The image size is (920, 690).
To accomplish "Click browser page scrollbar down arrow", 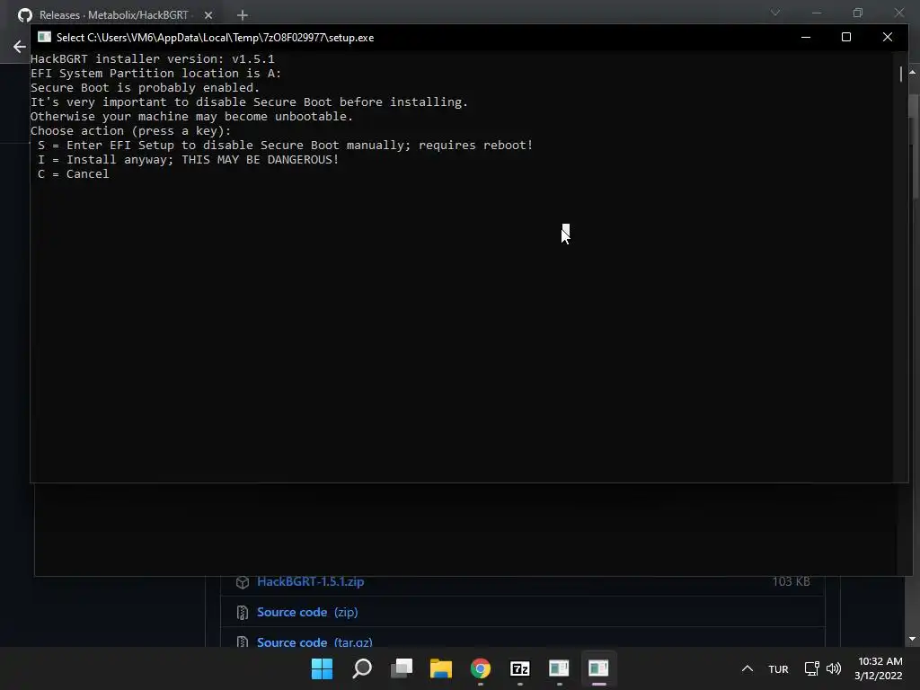I will tap(913, 639).
